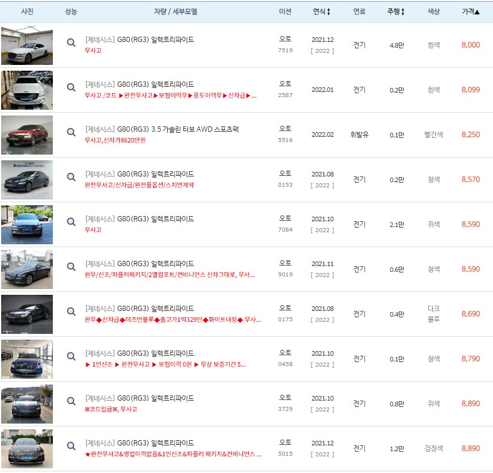Click price 8,000
The image size is (493, 473).
471,45
